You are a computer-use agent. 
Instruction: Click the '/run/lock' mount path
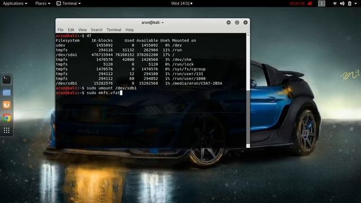click(x=183, y=64)
